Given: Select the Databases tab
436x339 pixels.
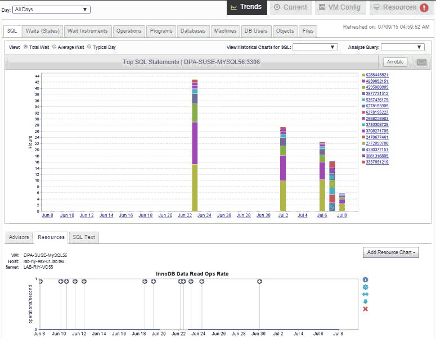Looking at the screenshot, I should point(193,31).
